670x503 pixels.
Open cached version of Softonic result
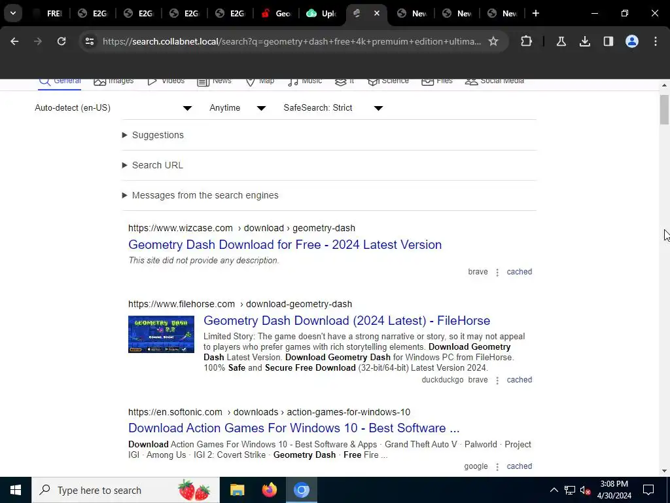tap(519, 466)
